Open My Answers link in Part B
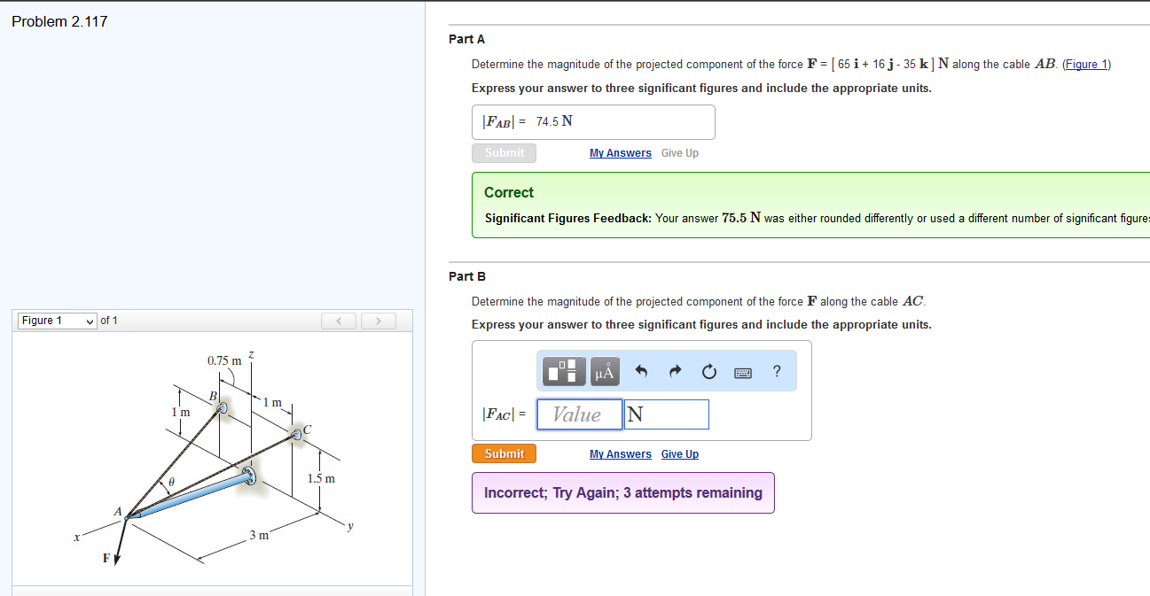1150x596 pixels. point(620,454)
